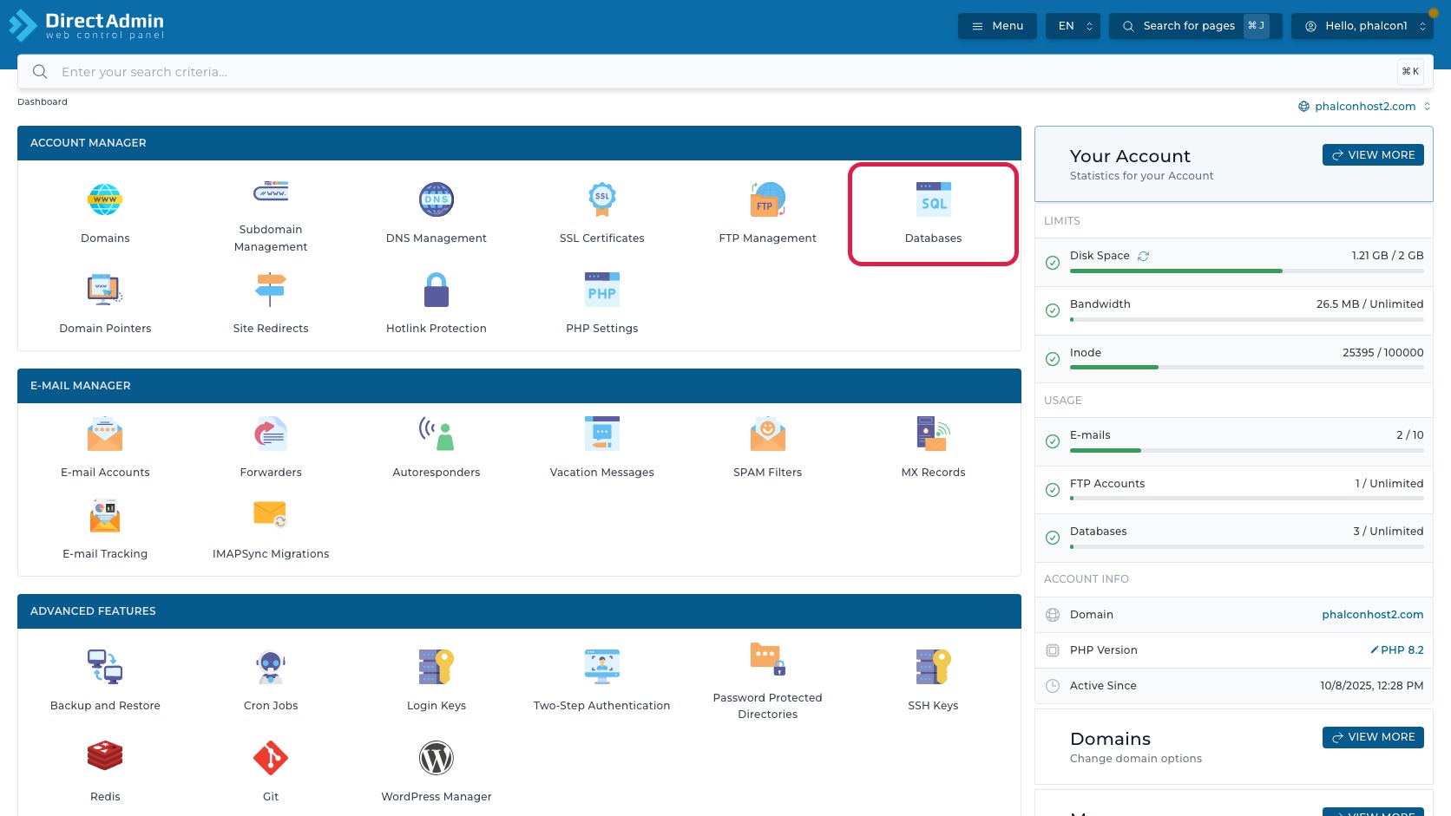Screen dimensions: 1451x816
Task: Click the Dashboard breadcrumb
Action: pyautogui.click(x=43, y=102)
